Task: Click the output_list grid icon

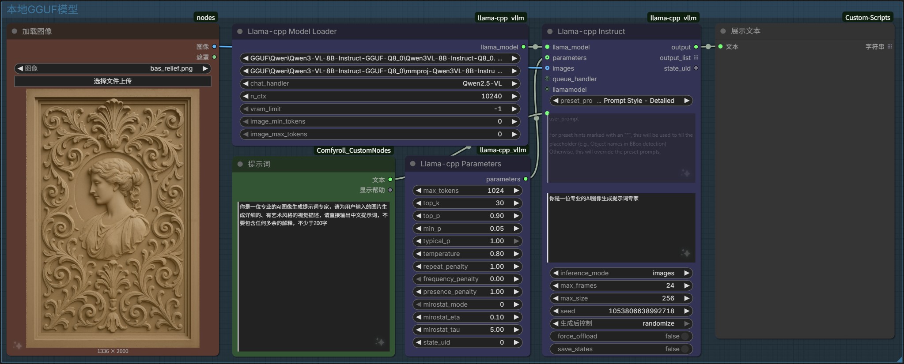Action: tap(696, 58)
